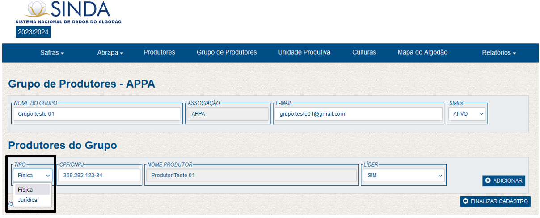The image size is (540, 218).
Task: Expand the LÍDER dropdown set to SIM
Action: (x=404, y=176)
